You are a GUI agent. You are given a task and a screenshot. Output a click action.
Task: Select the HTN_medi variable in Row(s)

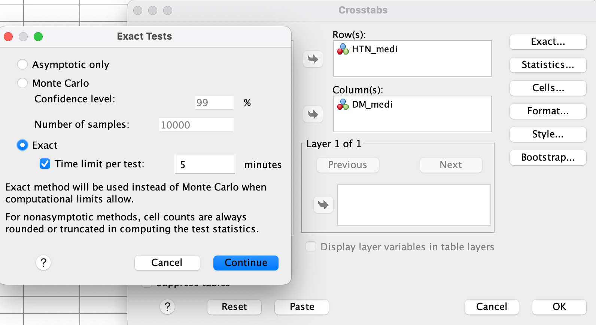point(374,49)
